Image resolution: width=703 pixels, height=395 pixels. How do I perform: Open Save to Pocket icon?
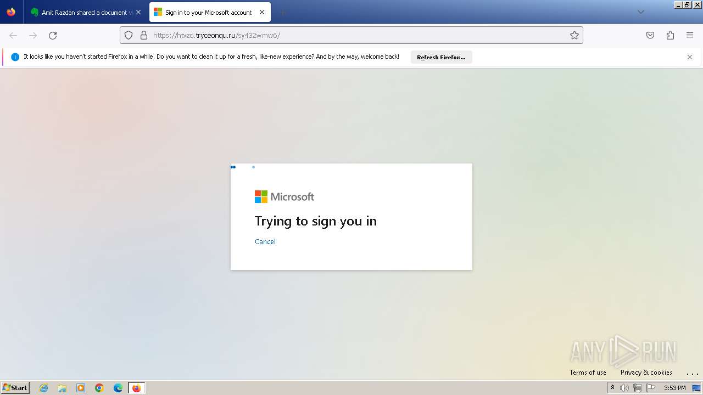[650, 35]
